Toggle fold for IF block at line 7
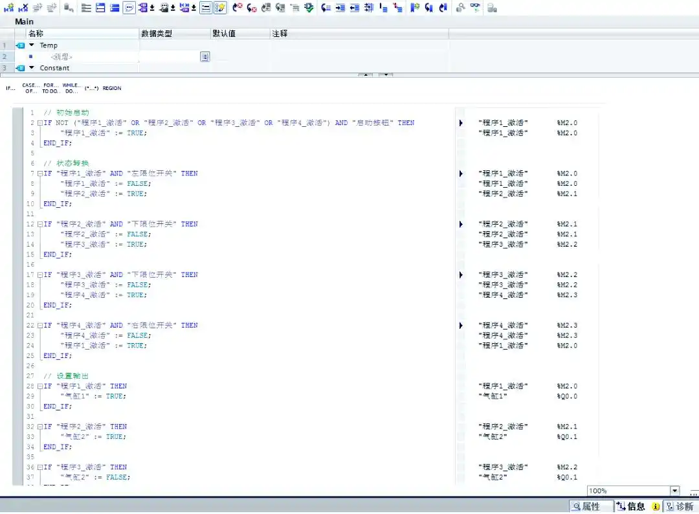699x514 pixels. [39, 173]
